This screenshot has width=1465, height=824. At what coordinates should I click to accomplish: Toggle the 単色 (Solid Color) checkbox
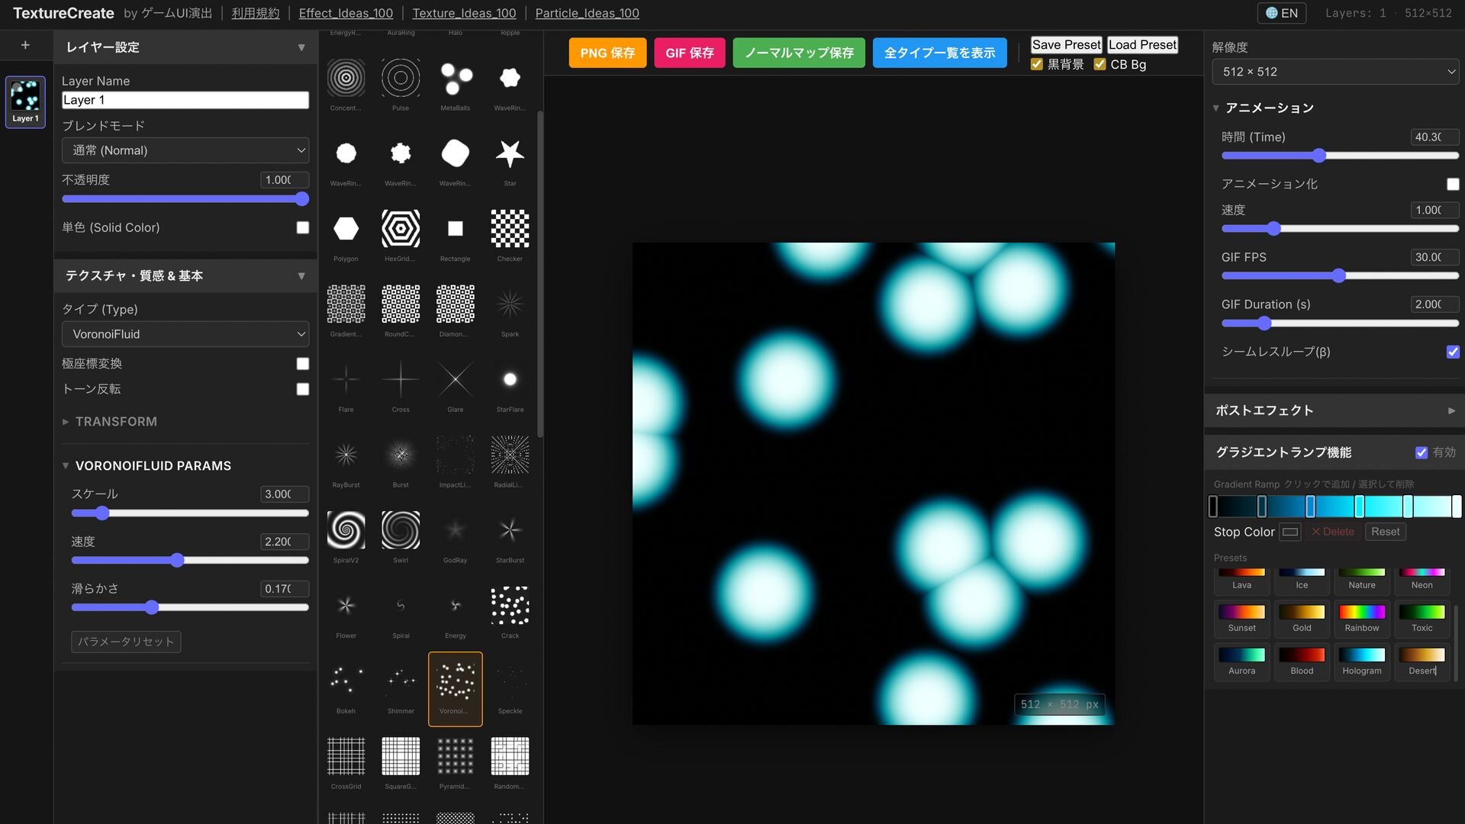click(303, 227)
